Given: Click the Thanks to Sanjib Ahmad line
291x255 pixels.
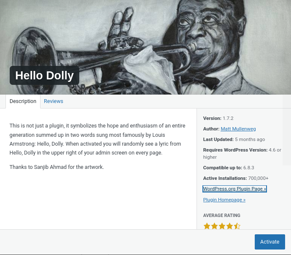Looking at the screenshot, I should pyautogui.click(x=57, y=167).
